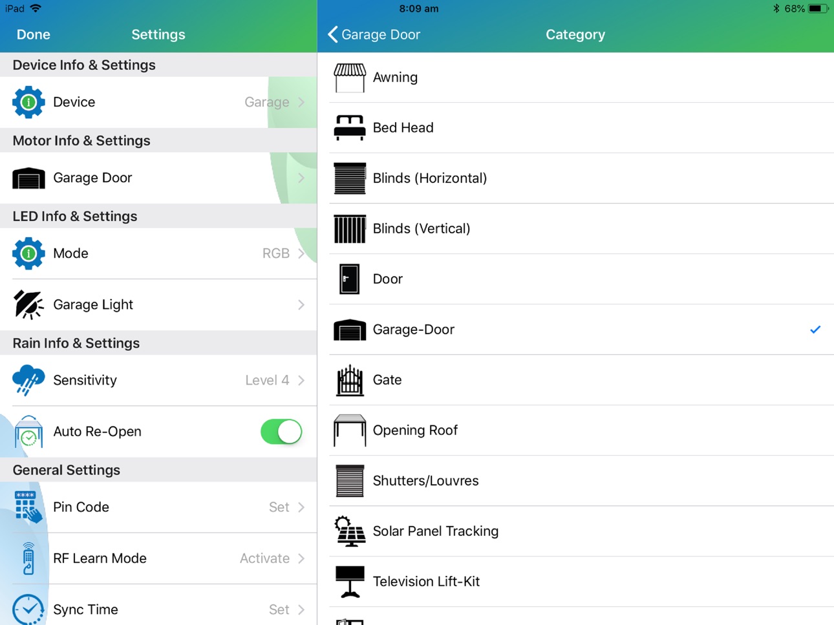Open Pin Code chevron
This screenshot has width=834, height=625.
pos(301,507)
